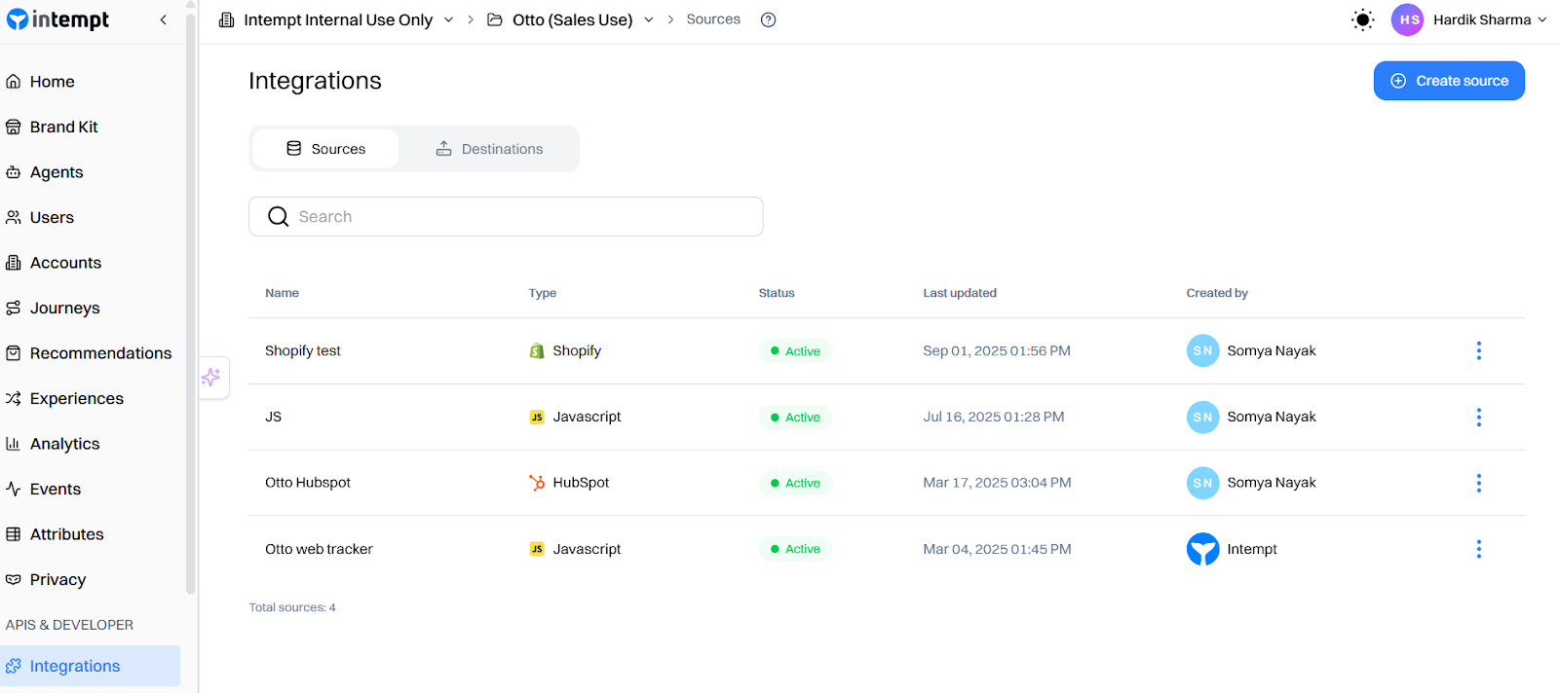Viewport: 1559px width, 693px height.
Task: Click the sidebar vertical scrollbar
Action: point(191,302)
